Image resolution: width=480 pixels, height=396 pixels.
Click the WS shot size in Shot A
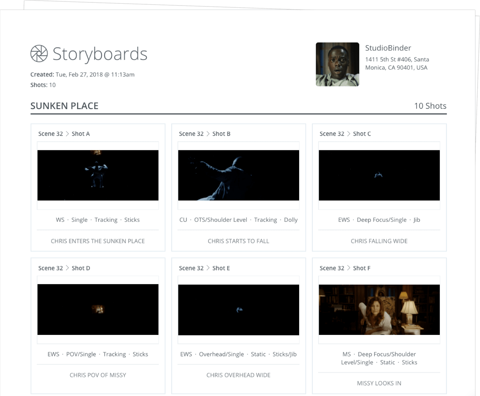[x=60, y=220]
